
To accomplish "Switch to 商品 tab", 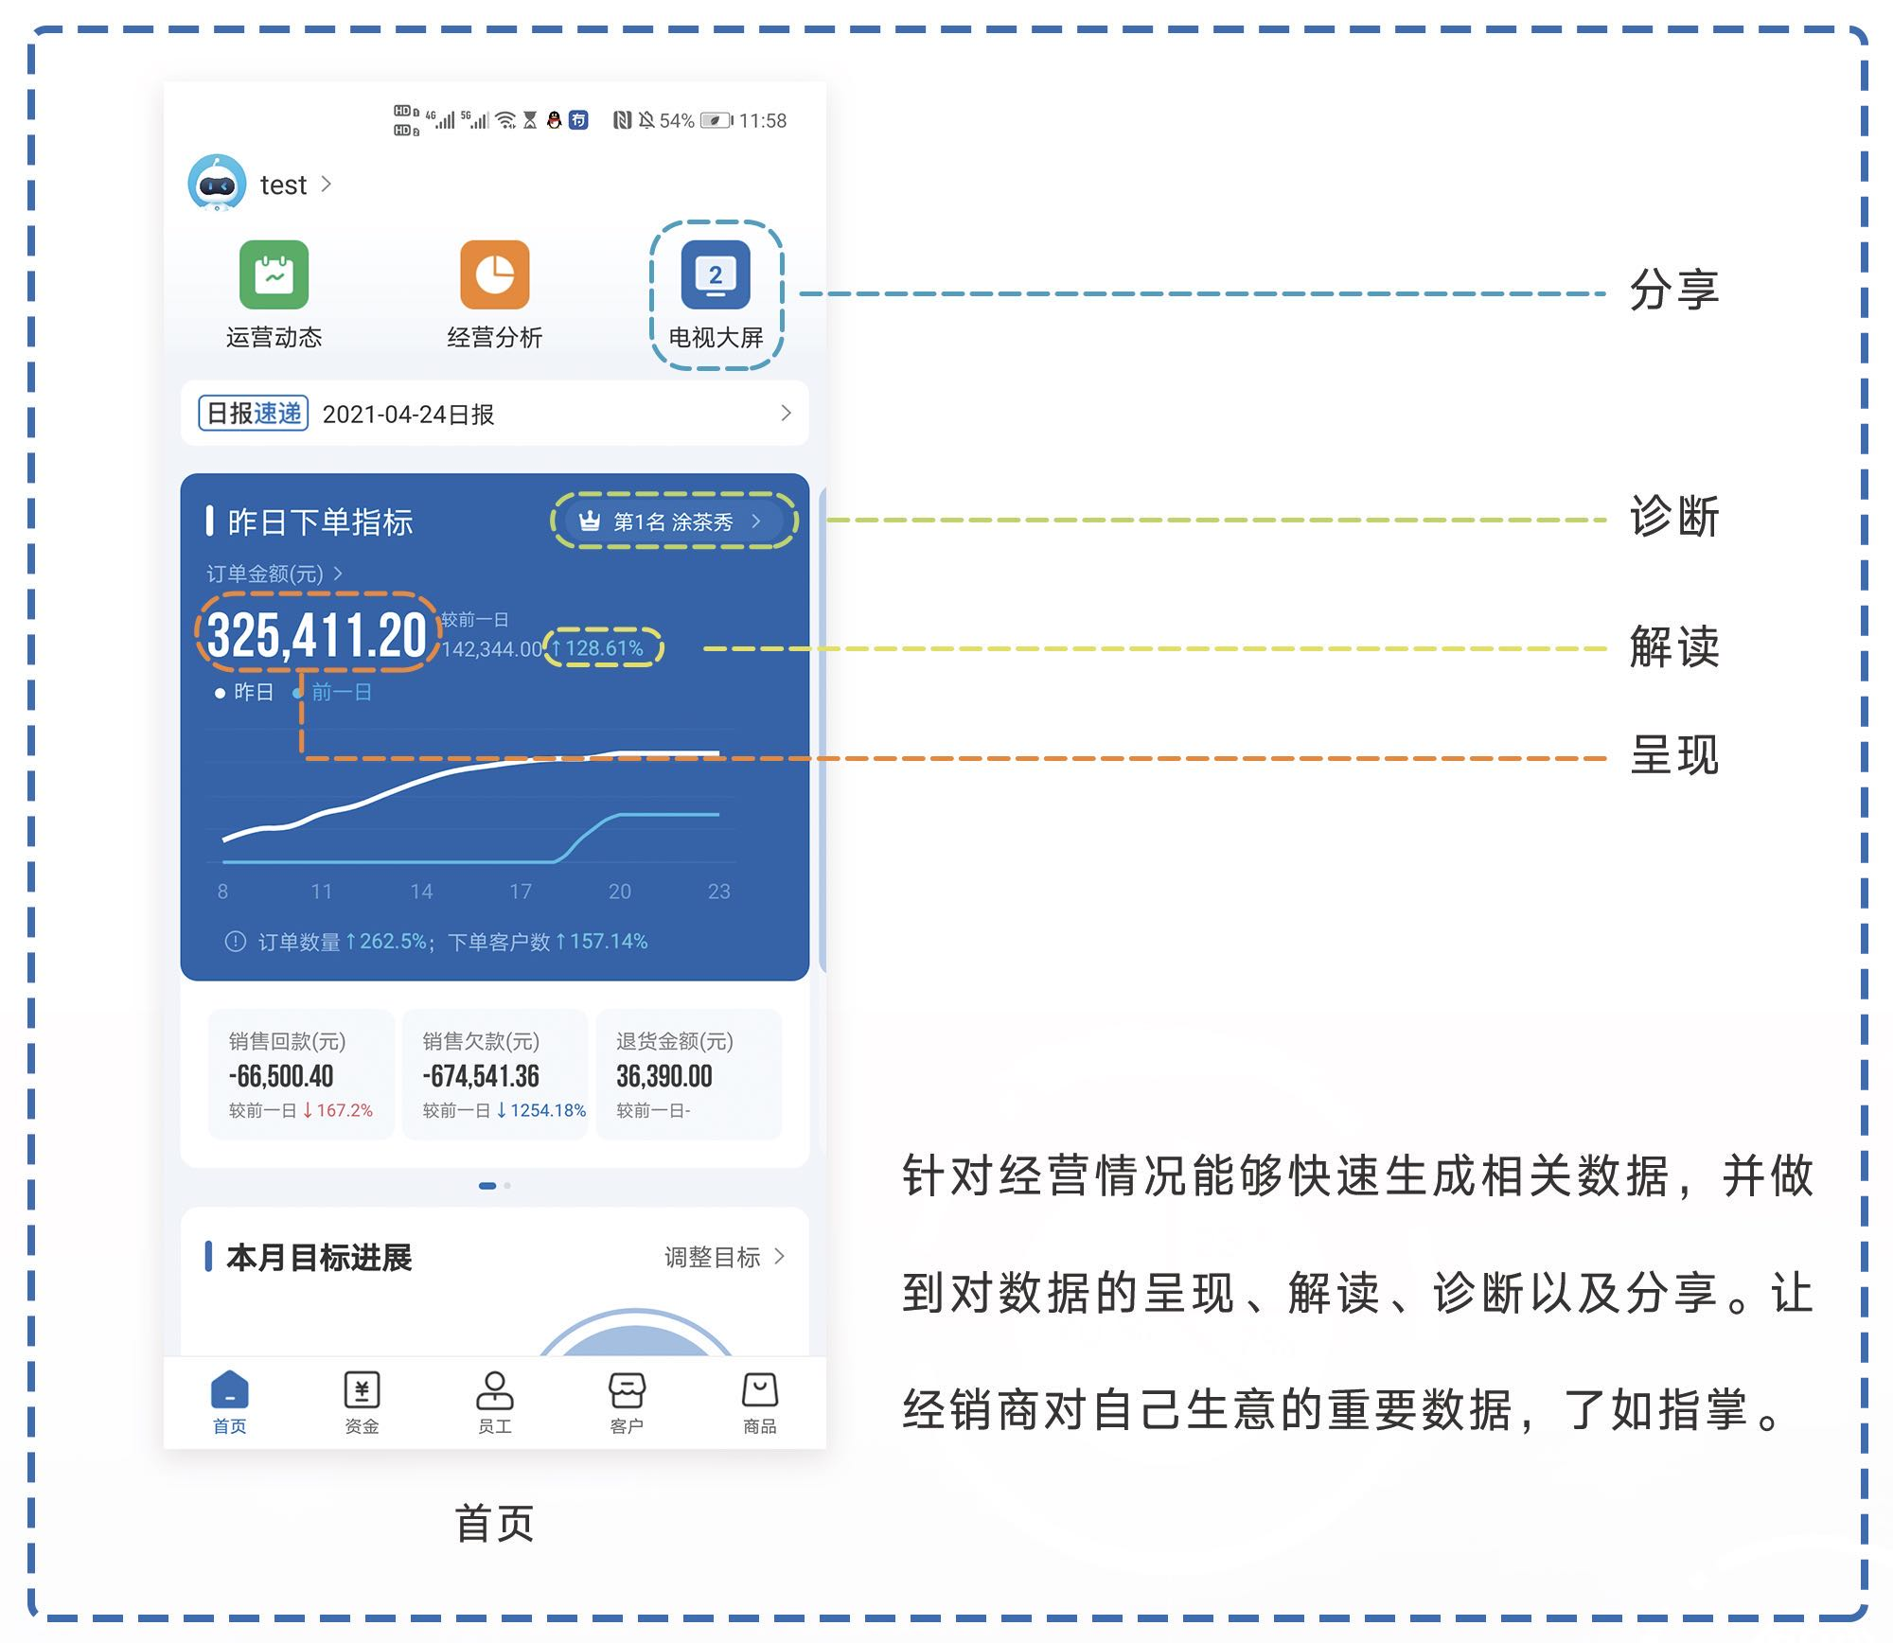I will [x=759, y=1403].
